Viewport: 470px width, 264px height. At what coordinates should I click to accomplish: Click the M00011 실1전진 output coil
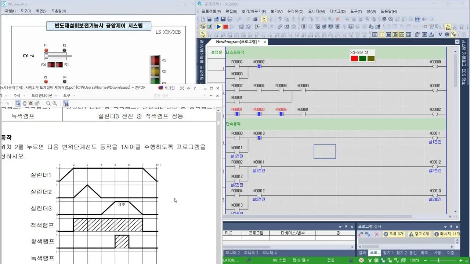435,138
